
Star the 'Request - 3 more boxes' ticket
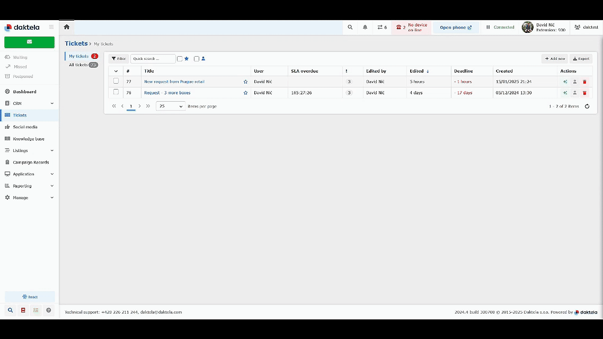[x=245, y=93]
